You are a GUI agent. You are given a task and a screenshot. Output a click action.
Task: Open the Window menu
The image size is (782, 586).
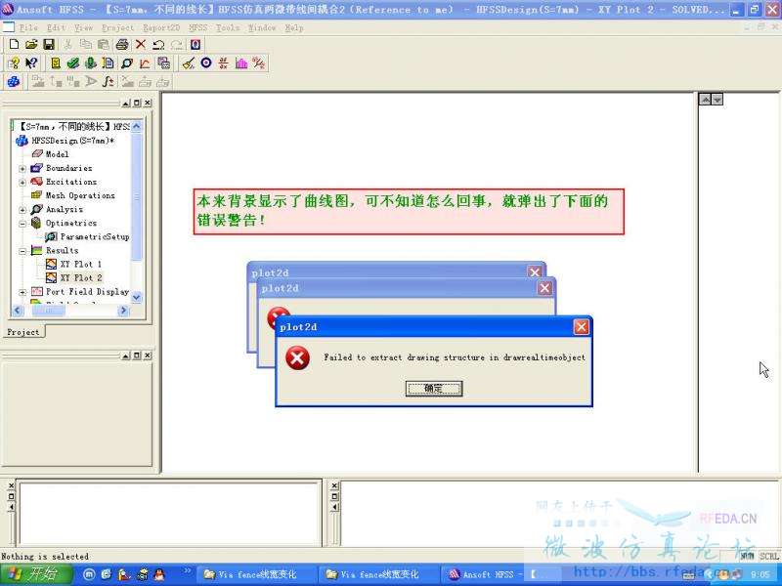tap(262, 28)
